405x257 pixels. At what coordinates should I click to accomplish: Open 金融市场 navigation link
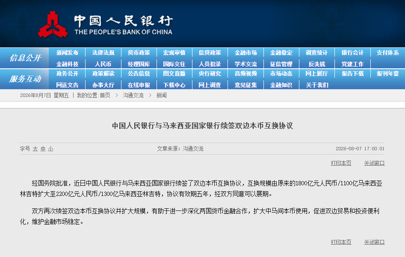(245, 53)
